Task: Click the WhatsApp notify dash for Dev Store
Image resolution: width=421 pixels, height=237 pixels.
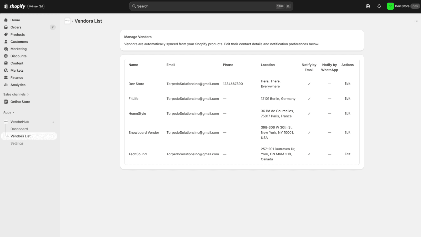Action: (329, 84)
